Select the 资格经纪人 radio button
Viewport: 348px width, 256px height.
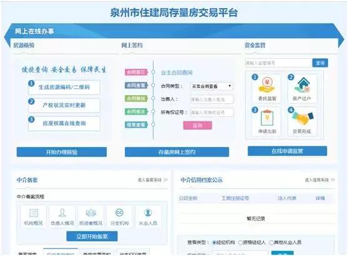click(x=241, y=243)
